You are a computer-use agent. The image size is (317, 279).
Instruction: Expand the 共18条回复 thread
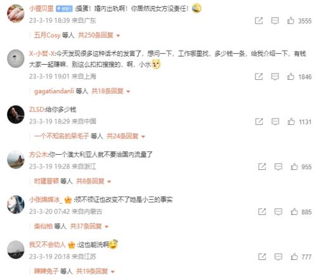click(110, 91)
